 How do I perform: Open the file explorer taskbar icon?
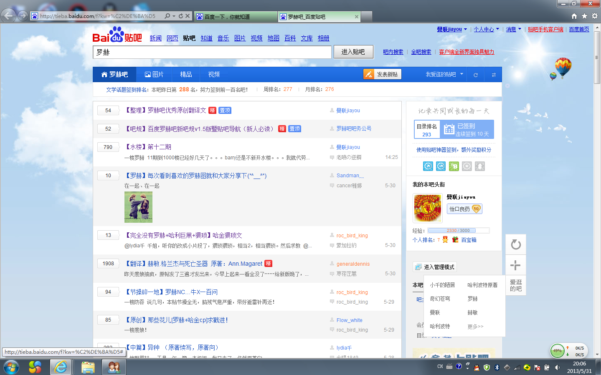[88, 367]
